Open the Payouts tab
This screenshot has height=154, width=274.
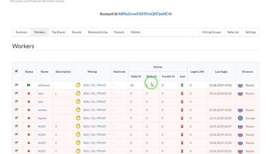(119, 32)
